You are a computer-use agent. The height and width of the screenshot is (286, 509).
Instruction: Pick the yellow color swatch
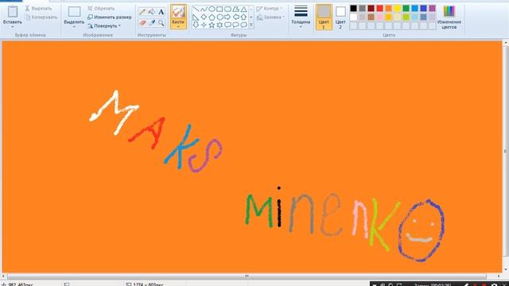click(398, 9)
